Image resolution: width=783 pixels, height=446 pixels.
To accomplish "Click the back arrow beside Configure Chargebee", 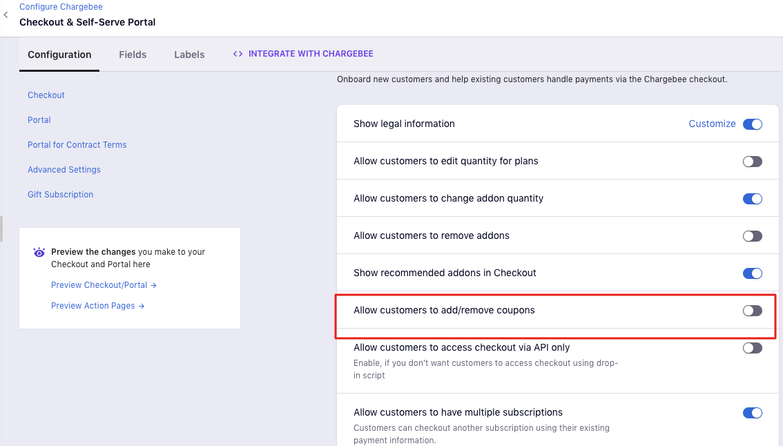I will 6,14.
